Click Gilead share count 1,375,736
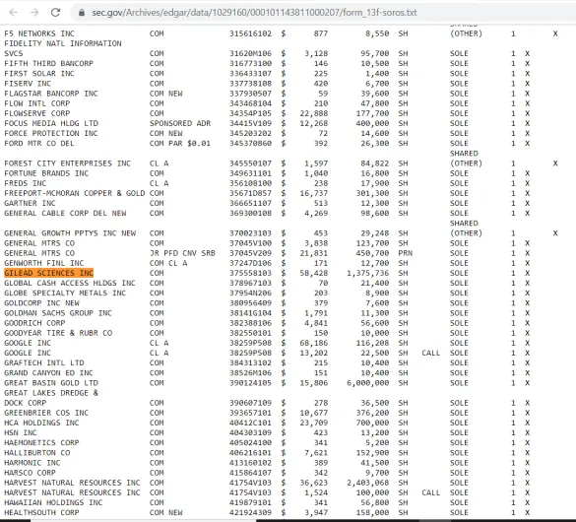The image size is (576, 522). click(367, 273)
